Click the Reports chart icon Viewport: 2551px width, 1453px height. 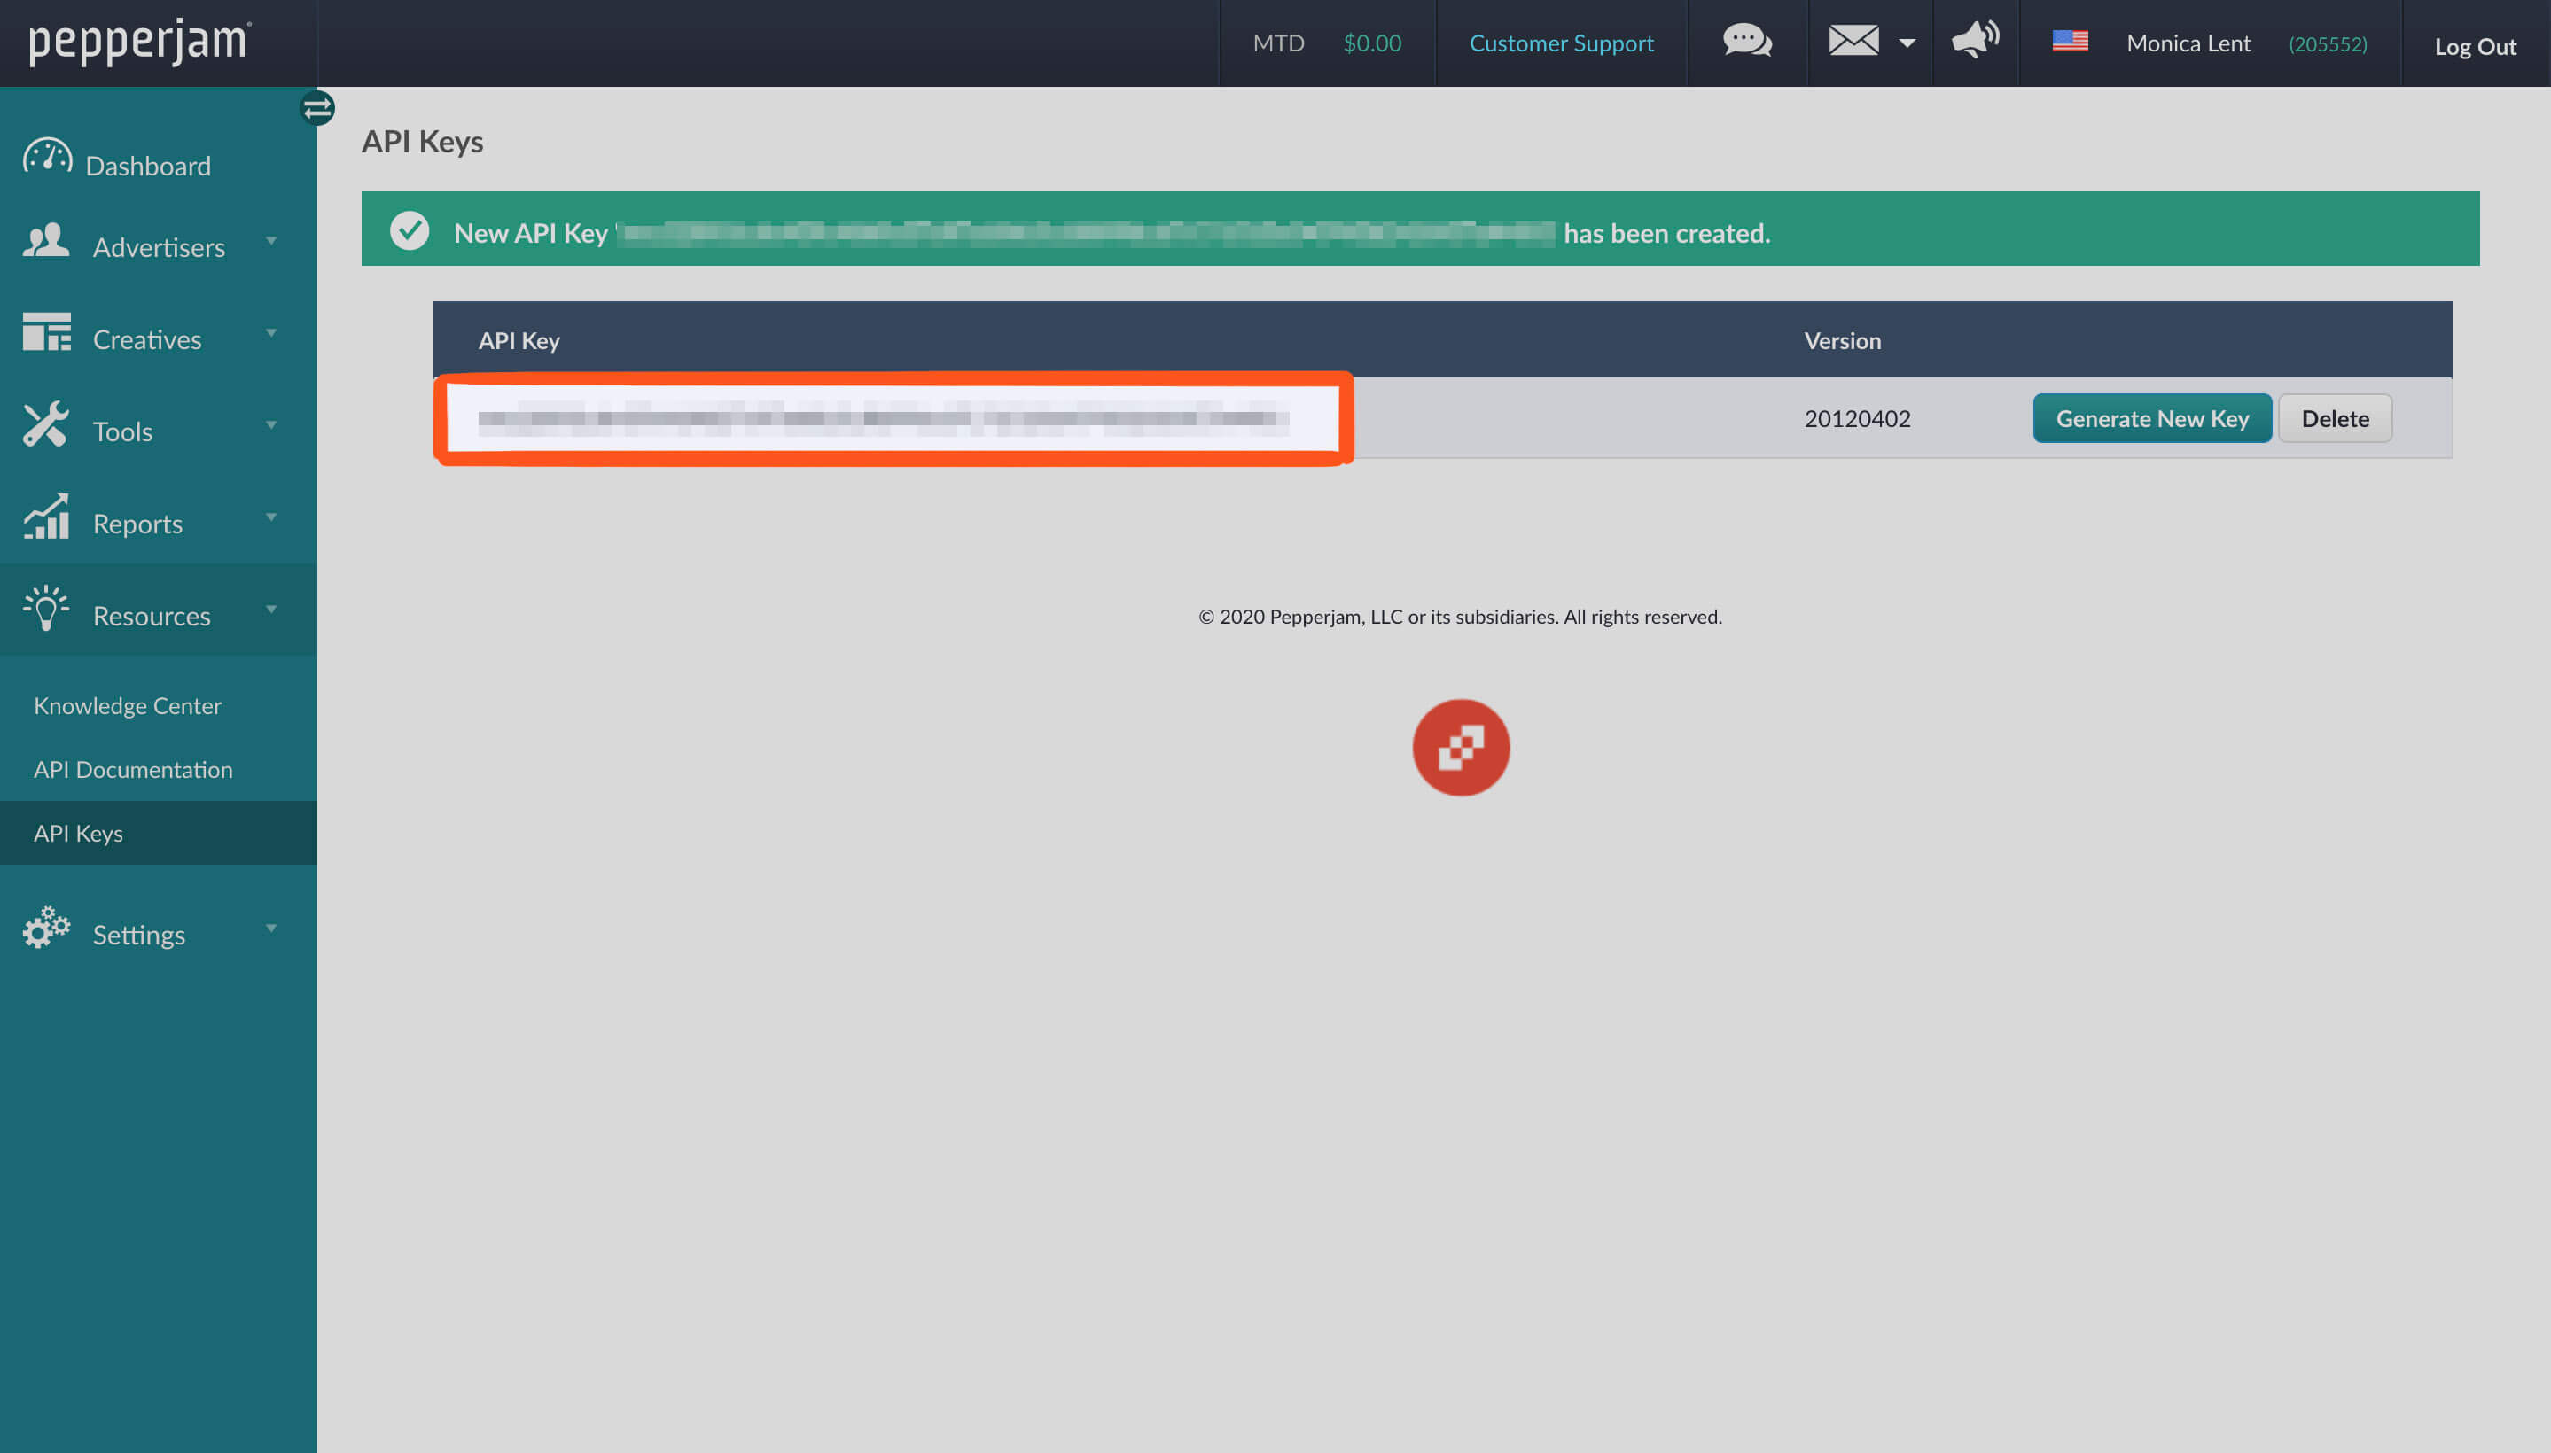[47, 516]
